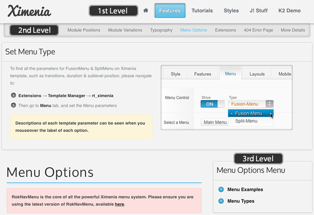Click the home icon in main navigation
Image resolution: width=314 pixels, height=215 pixels.
pos(146,10)
